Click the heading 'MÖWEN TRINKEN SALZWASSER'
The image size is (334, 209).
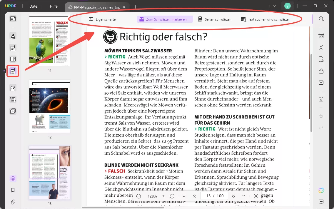coord(138,51)
